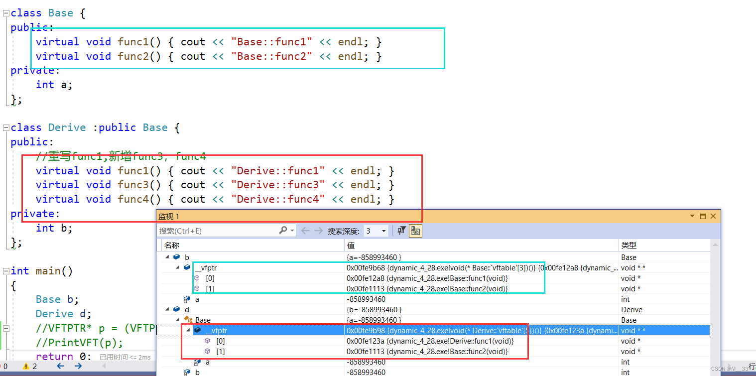Click the navigate backward arrow in status strip
This screenshot has width=756, height=376.
coord(60,366)
